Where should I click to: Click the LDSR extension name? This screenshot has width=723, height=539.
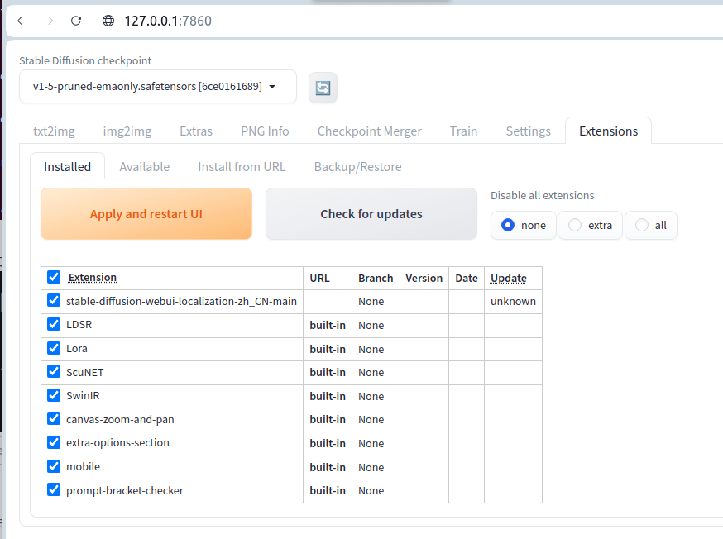coord(79,325)
